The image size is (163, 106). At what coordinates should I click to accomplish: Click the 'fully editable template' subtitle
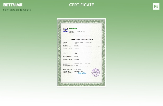coord(17,10)
